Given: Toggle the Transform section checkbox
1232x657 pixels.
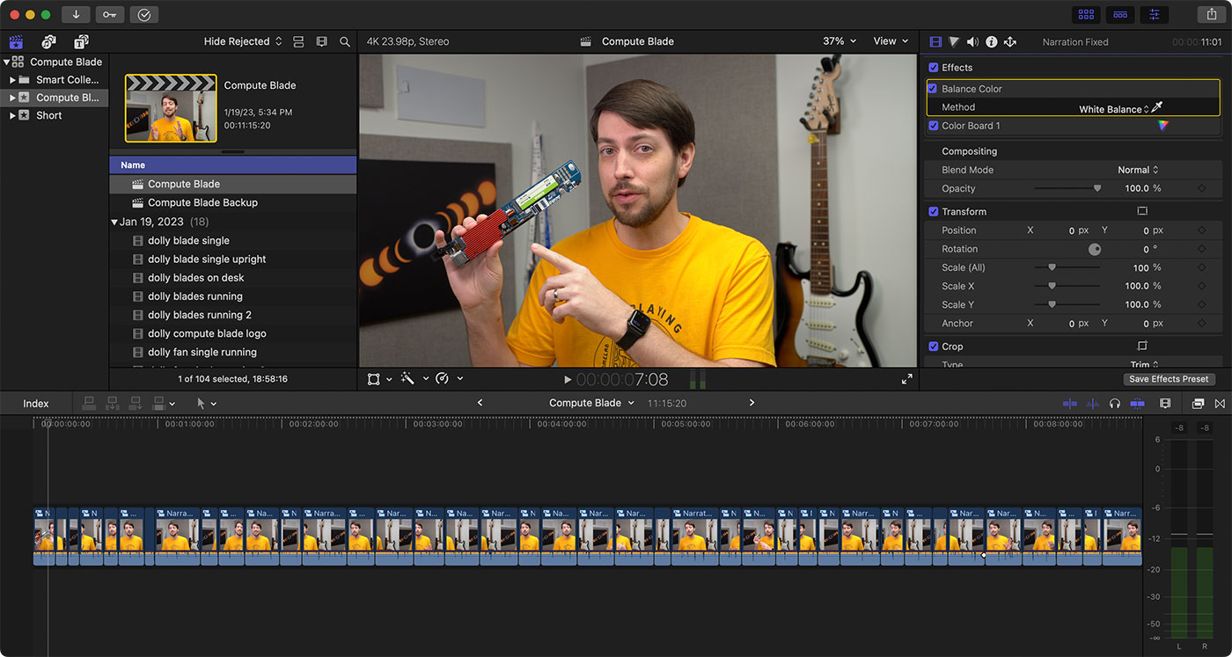Looking at the screenshot, I should 933,212.
